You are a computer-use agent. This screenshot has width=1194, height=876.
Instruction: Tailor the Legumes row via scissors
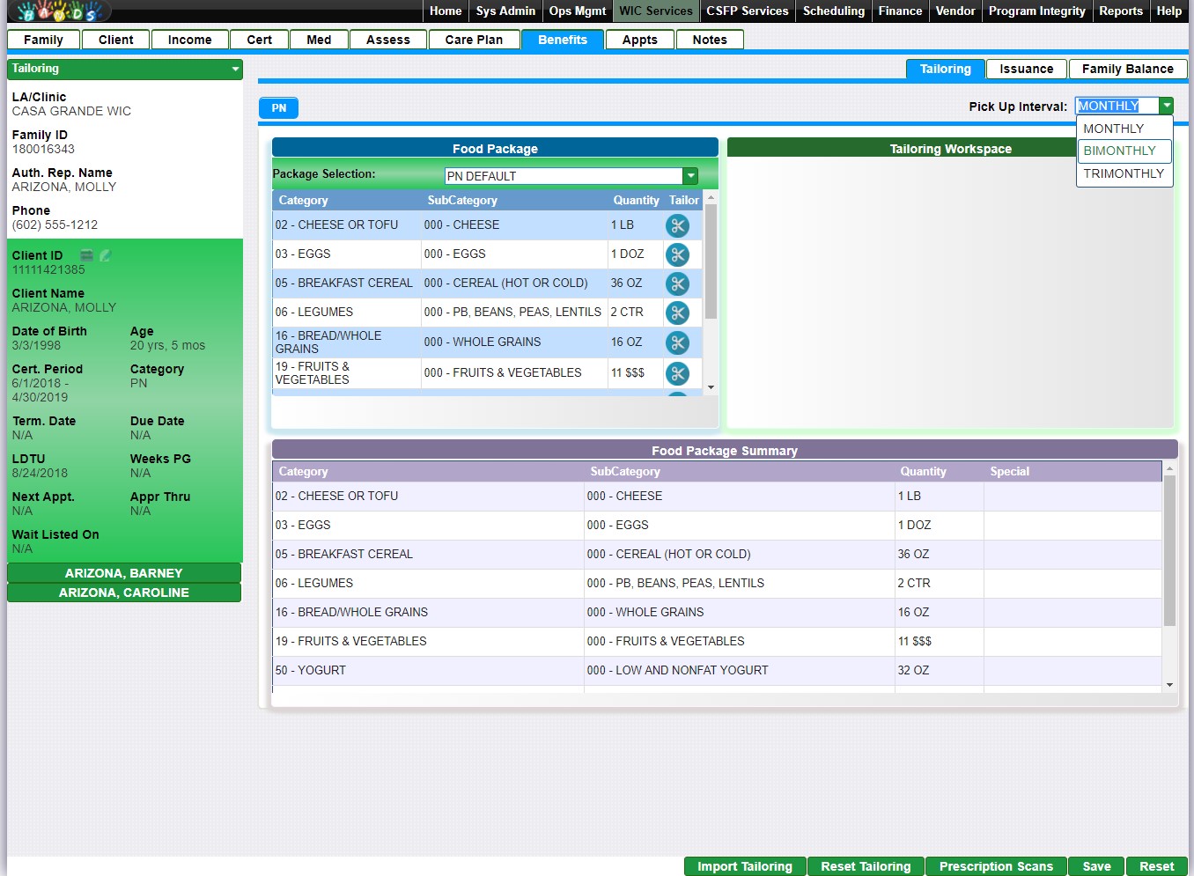677,313
